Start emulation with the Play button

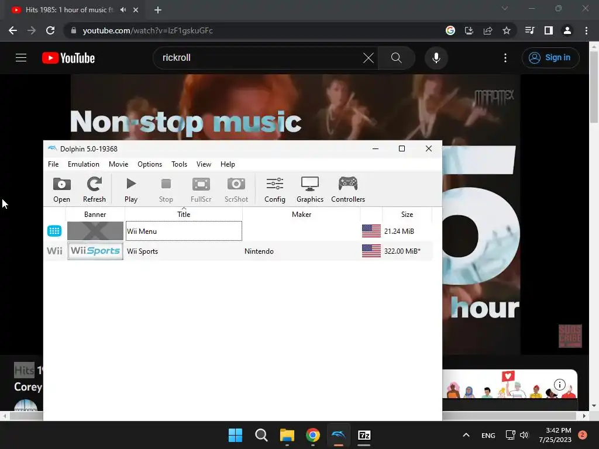click(131, 190)
